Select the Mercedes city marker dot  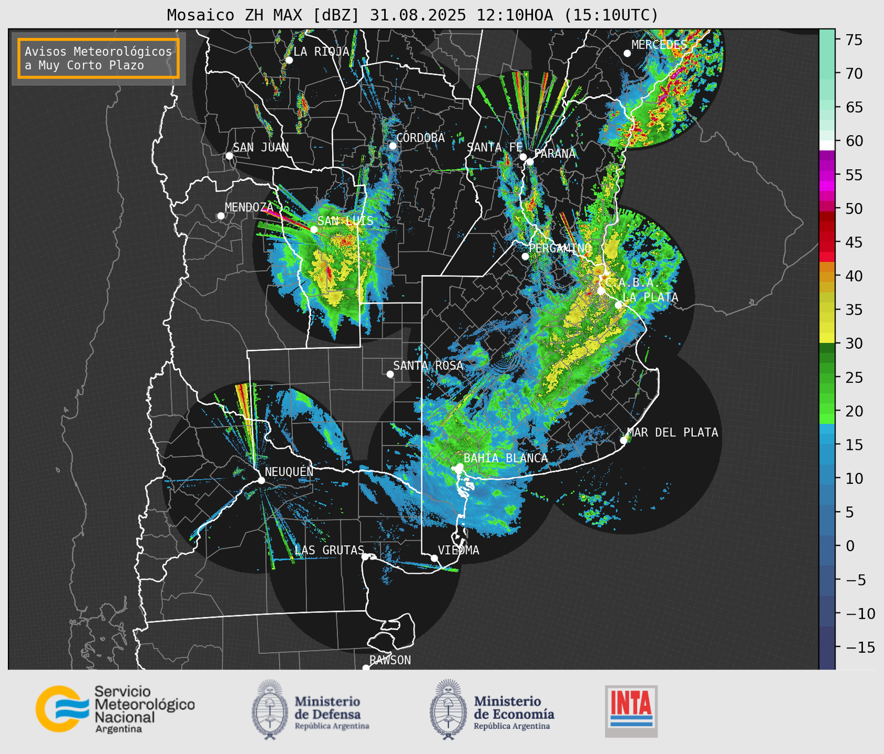[x=627, y=53]
